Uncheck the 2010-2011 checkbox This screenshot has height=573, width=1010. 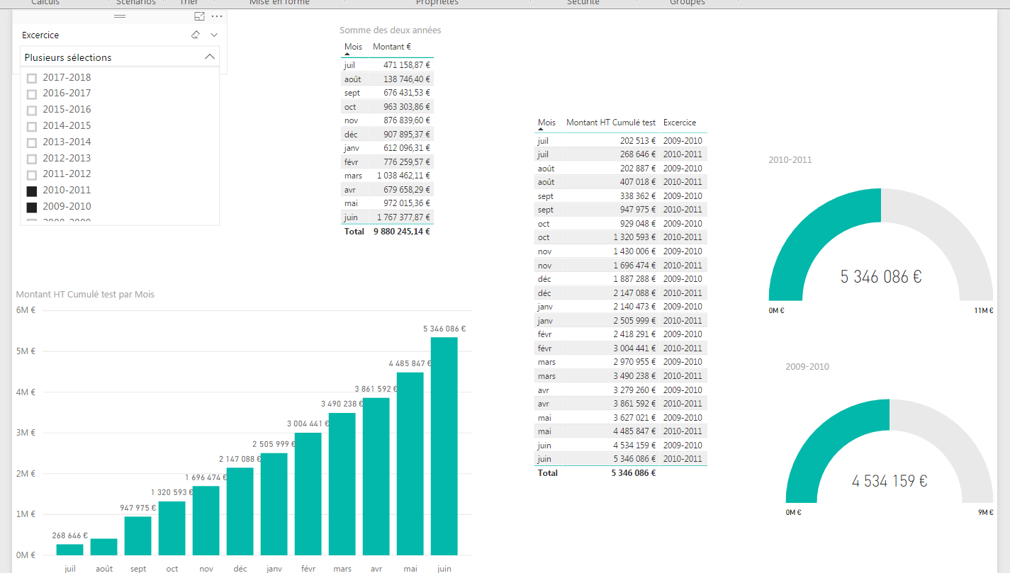(x=32, y=191)
